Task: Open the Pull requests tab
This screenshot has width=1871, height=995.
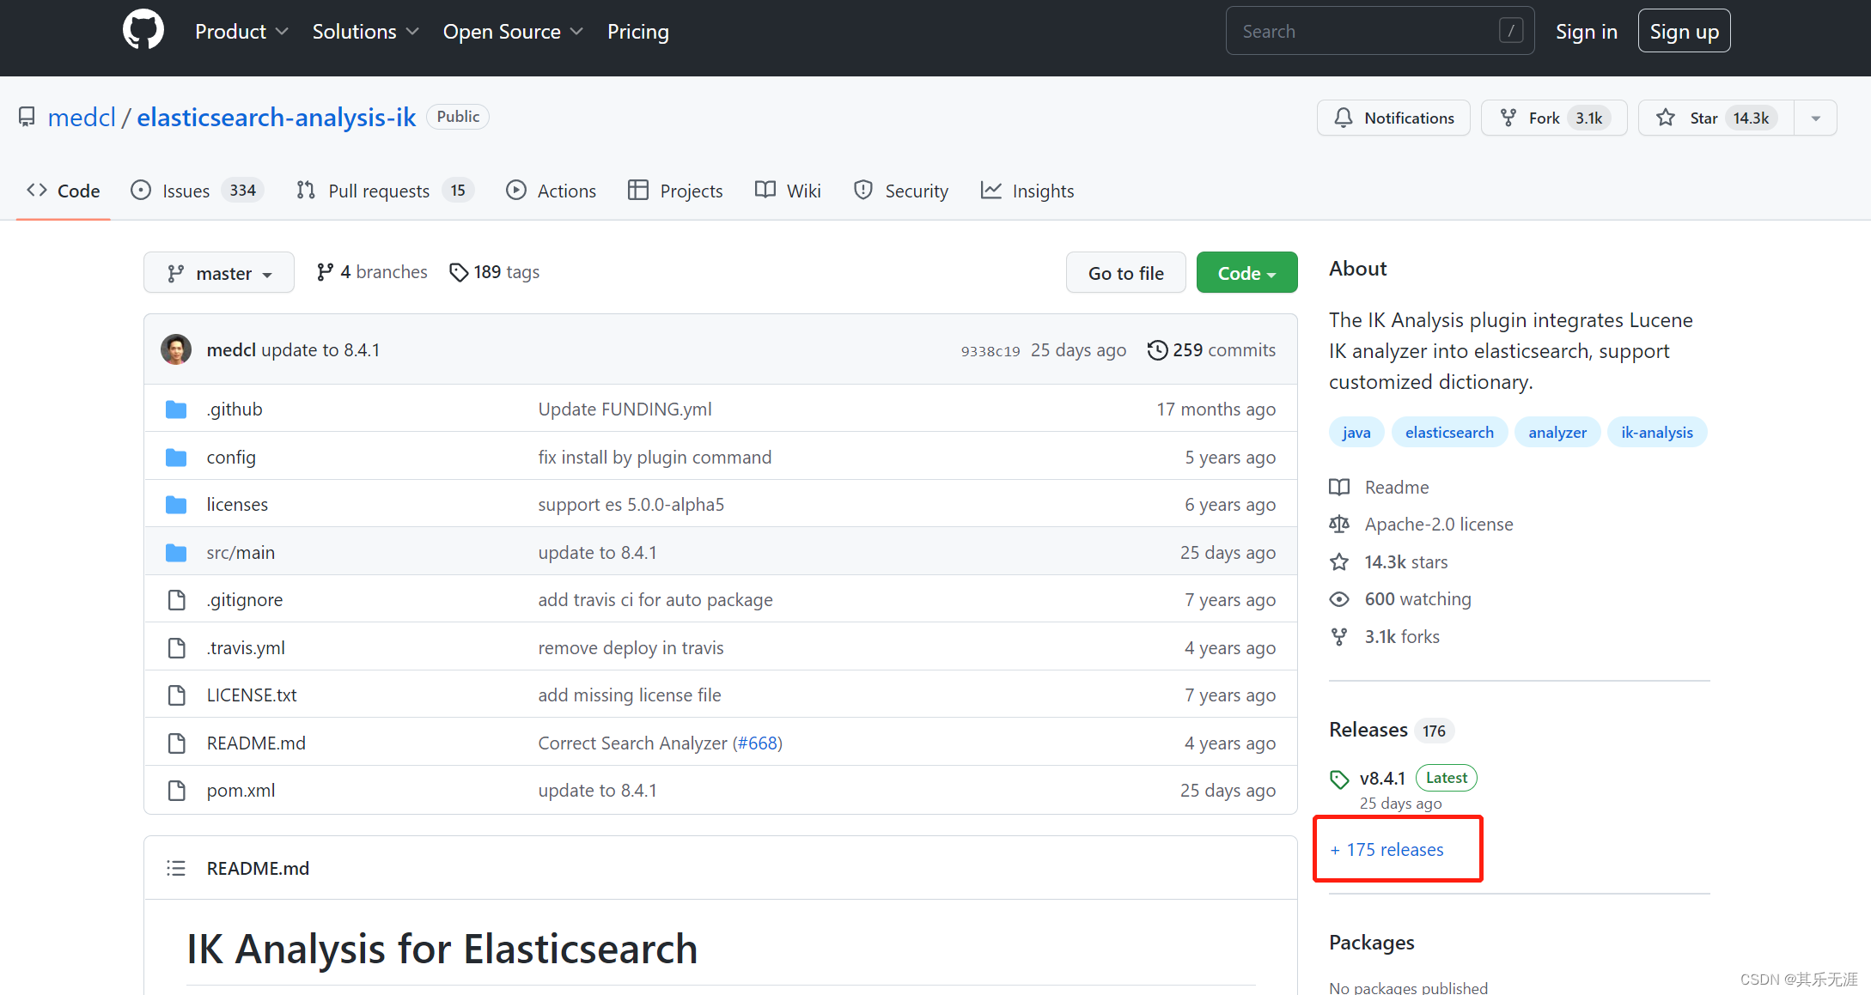Action: click(x=385, y=191)
